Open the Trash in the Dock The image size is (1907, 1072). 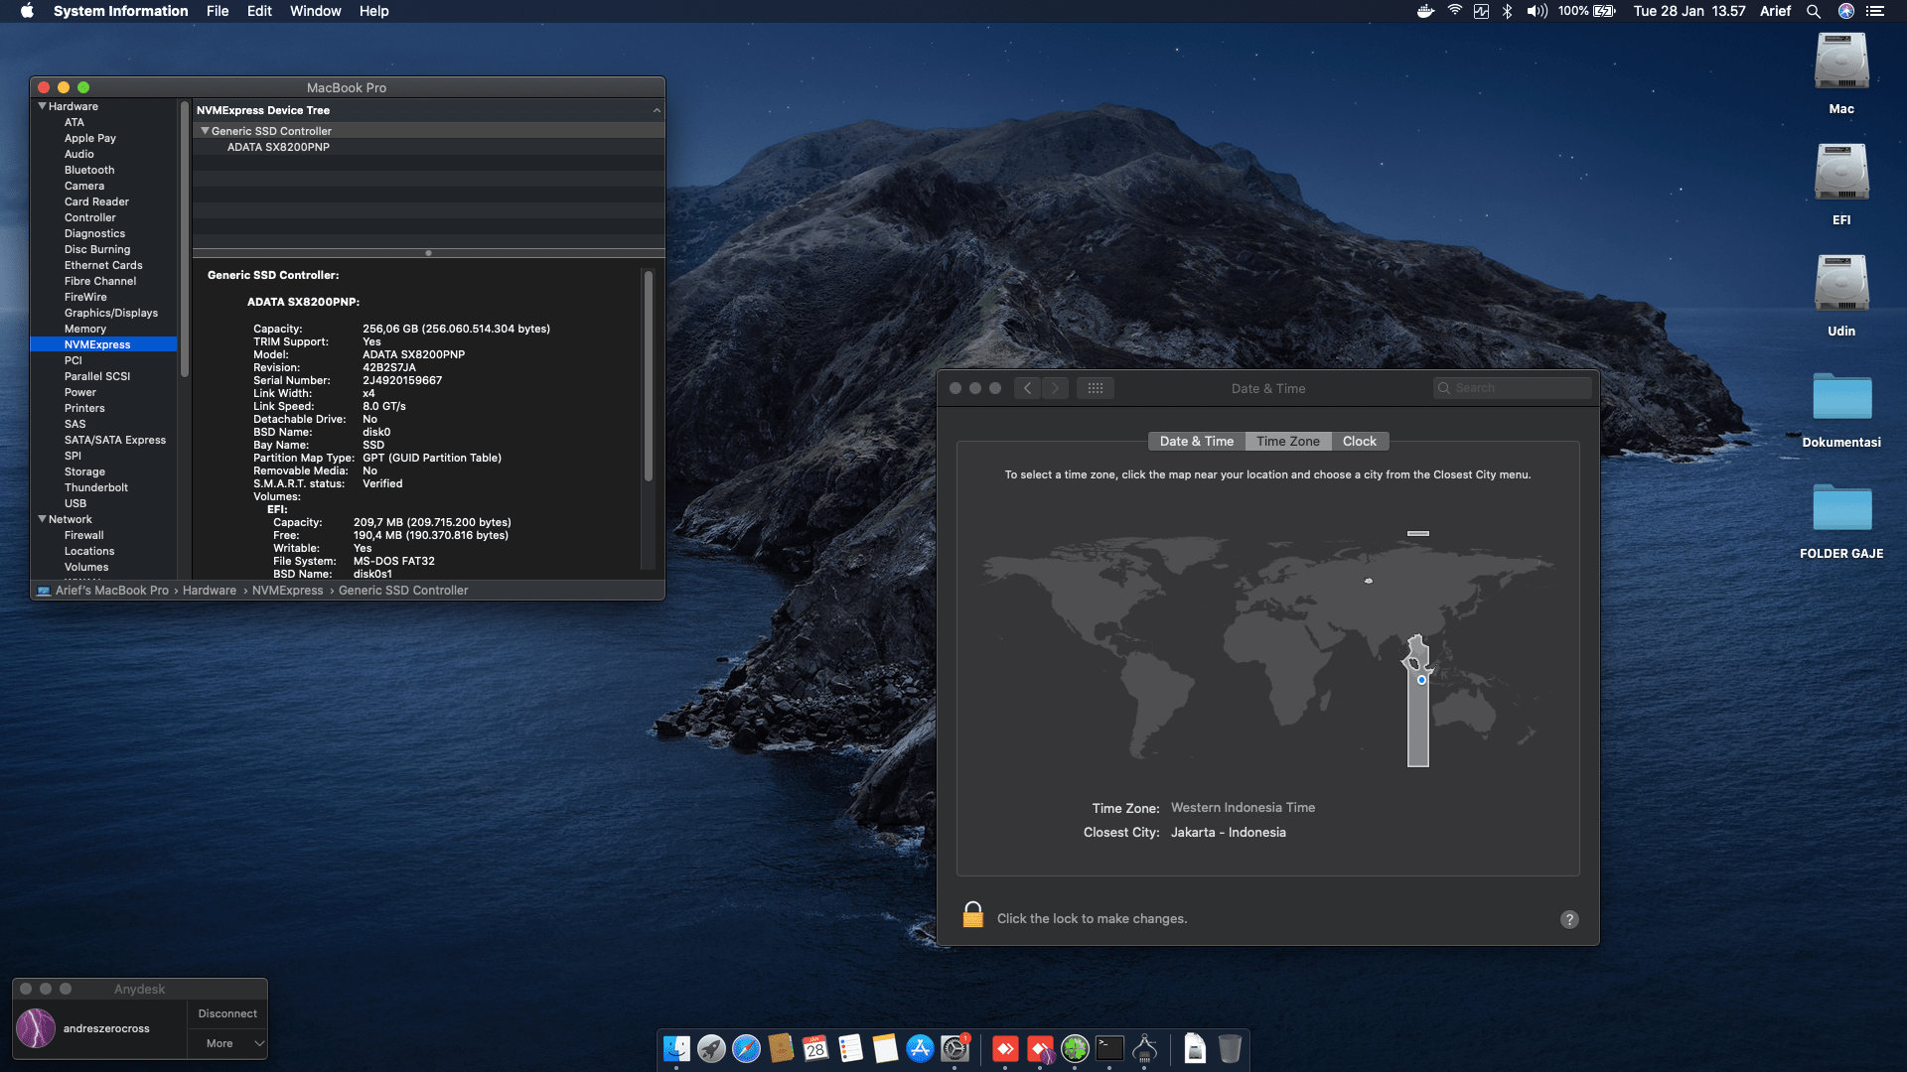coord(1230,1048)
